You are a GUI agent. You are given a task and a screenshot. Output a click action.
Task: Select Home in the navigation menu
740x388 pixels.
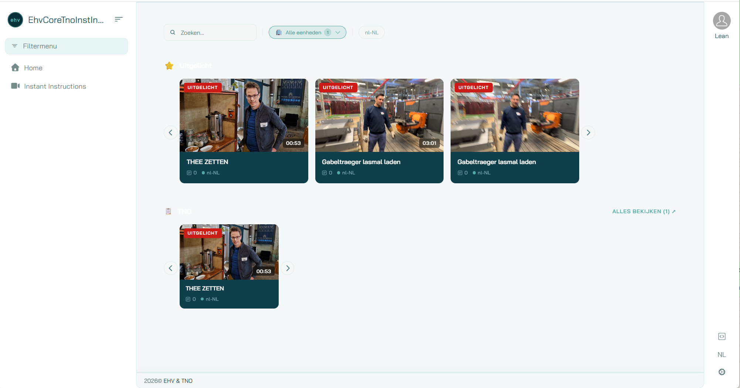click(33, 68)
